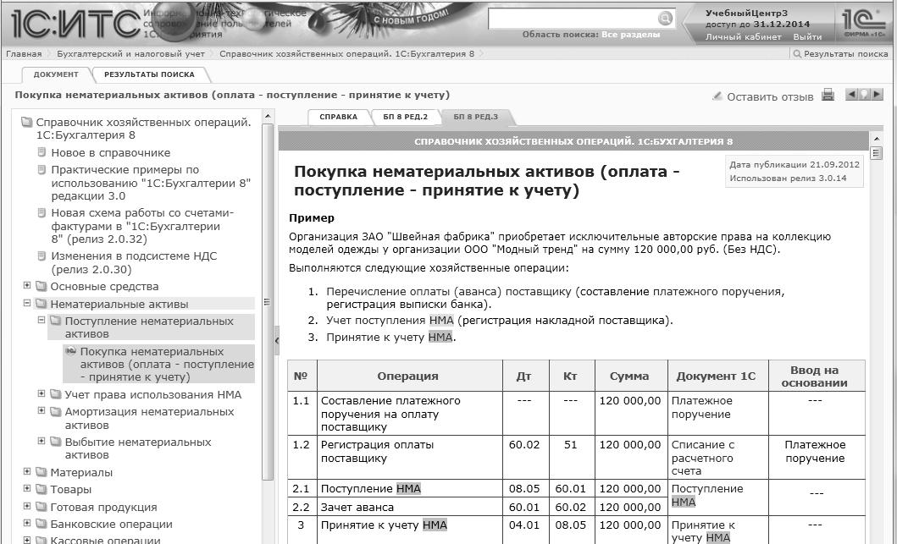Click the magnifier search button in header
Image resolution: width=897 pixels, height=544 pixels.
665,19
